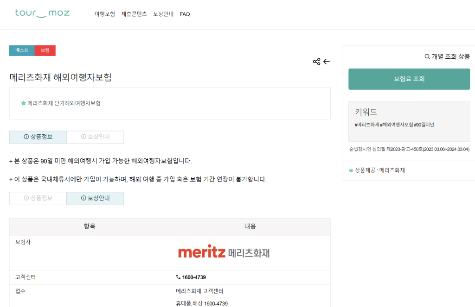This screenshot has height=307, width=475.
Task: Click the 키워드 heading
Action: coord(366,112)
